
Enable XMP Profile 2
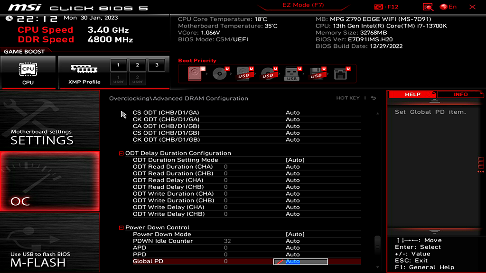137,65
